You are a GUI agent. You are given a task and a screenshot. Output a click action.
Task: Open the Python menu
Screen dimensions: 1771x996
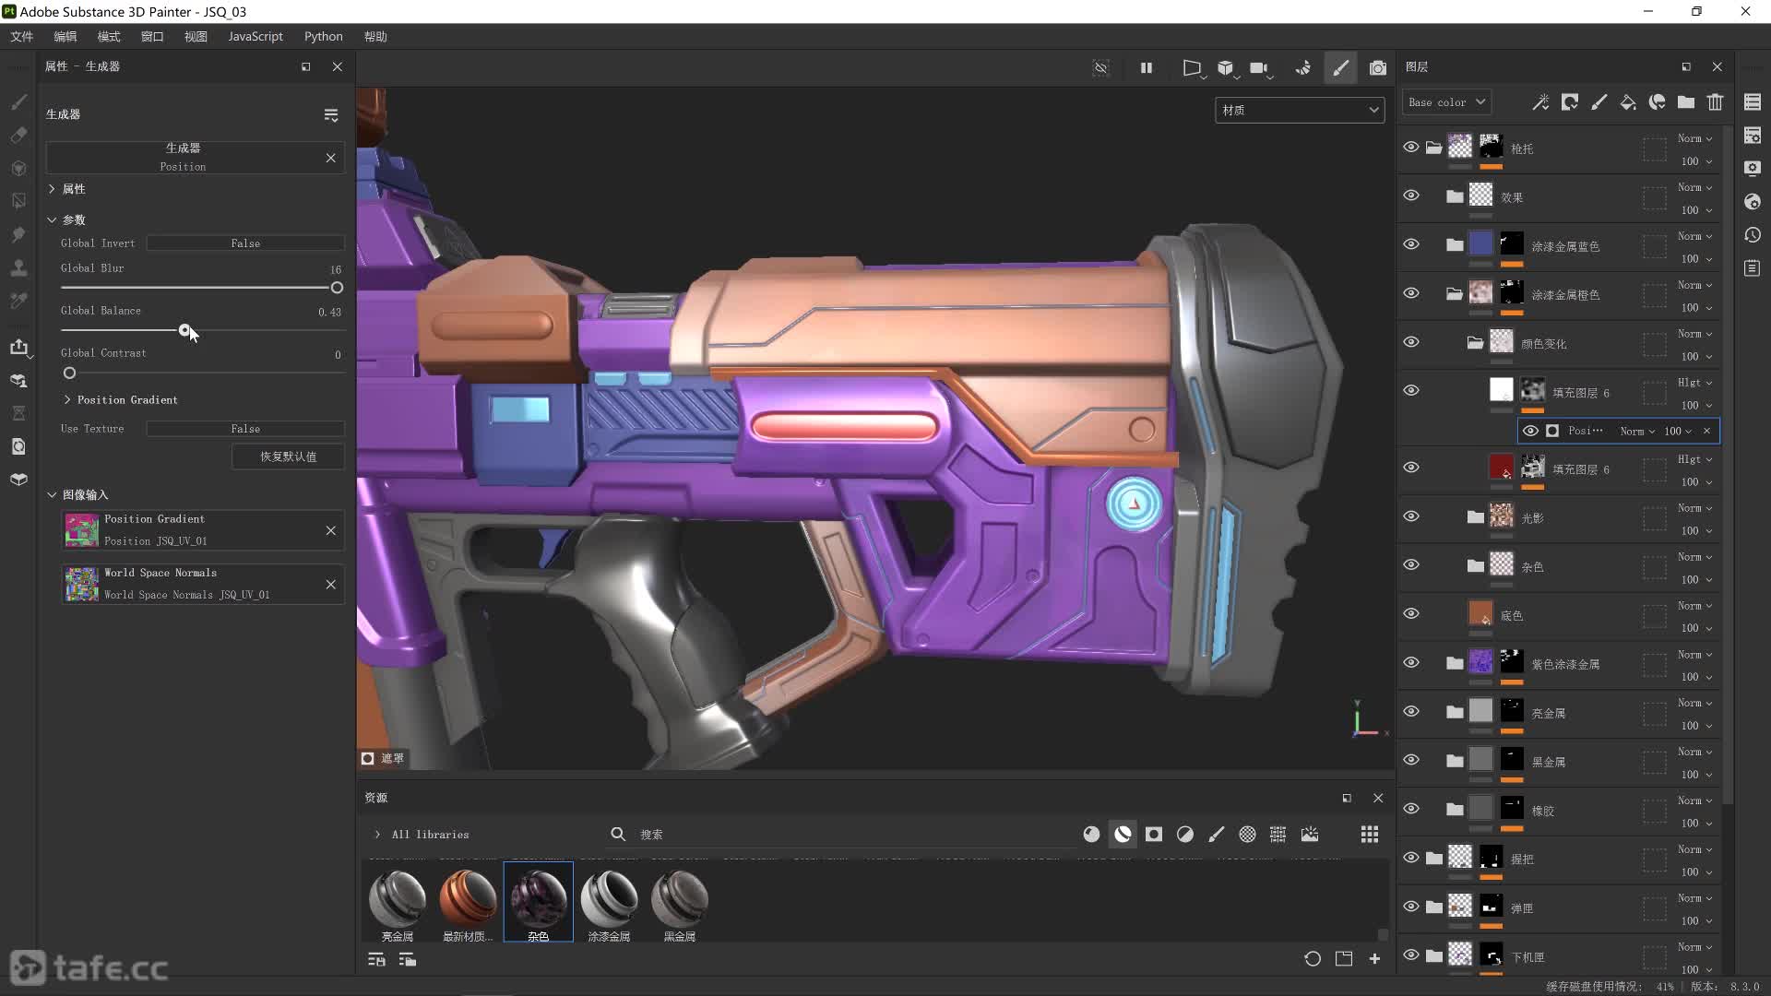tap(324, 36)
